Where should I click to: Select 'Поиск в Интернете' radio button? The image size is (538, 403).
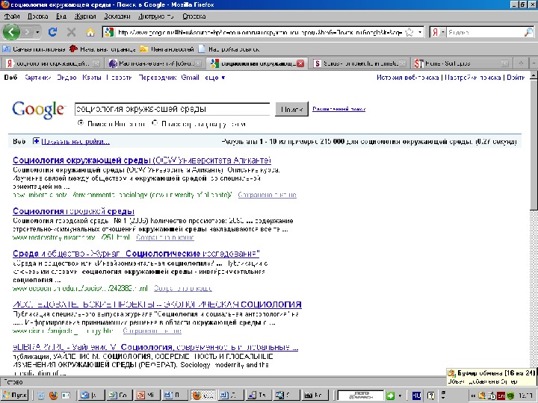pyautogui.click(x=81, y=122)
